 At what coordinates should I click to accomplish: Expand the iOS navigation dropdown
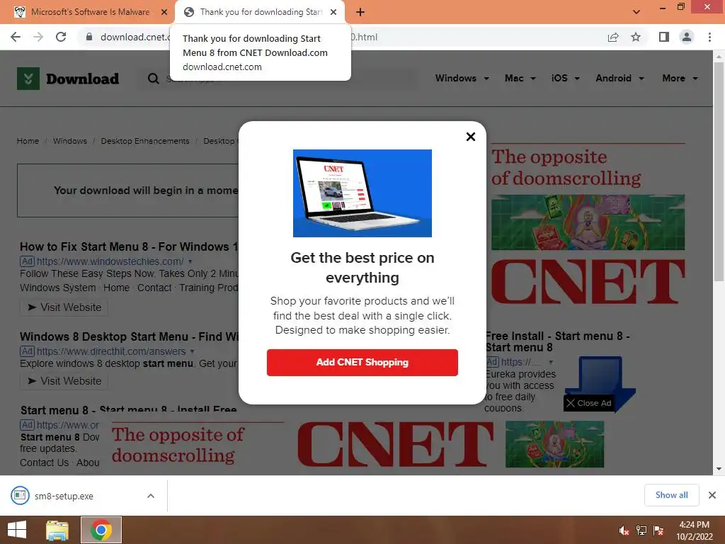(565, 78)
